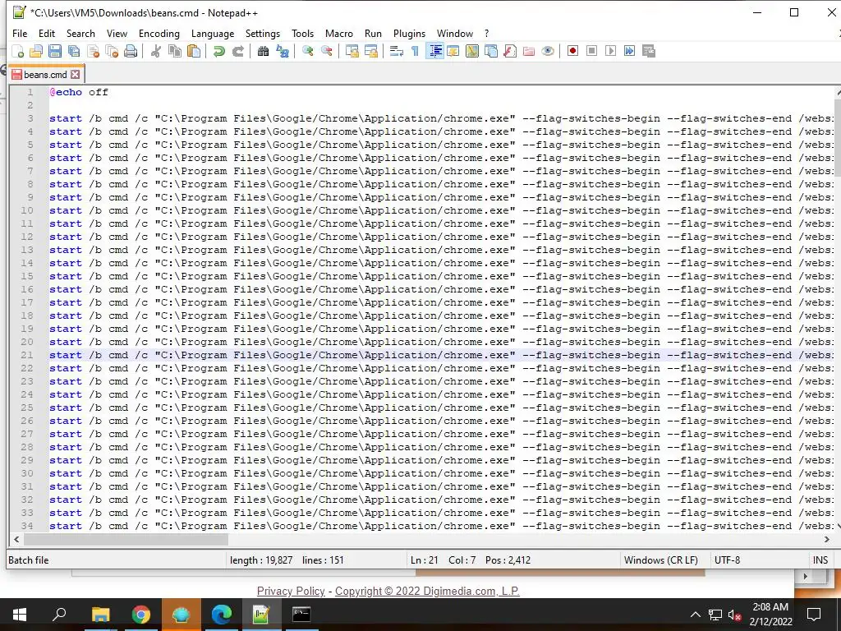
Task: Open the Macro menu
Action: 339,33
